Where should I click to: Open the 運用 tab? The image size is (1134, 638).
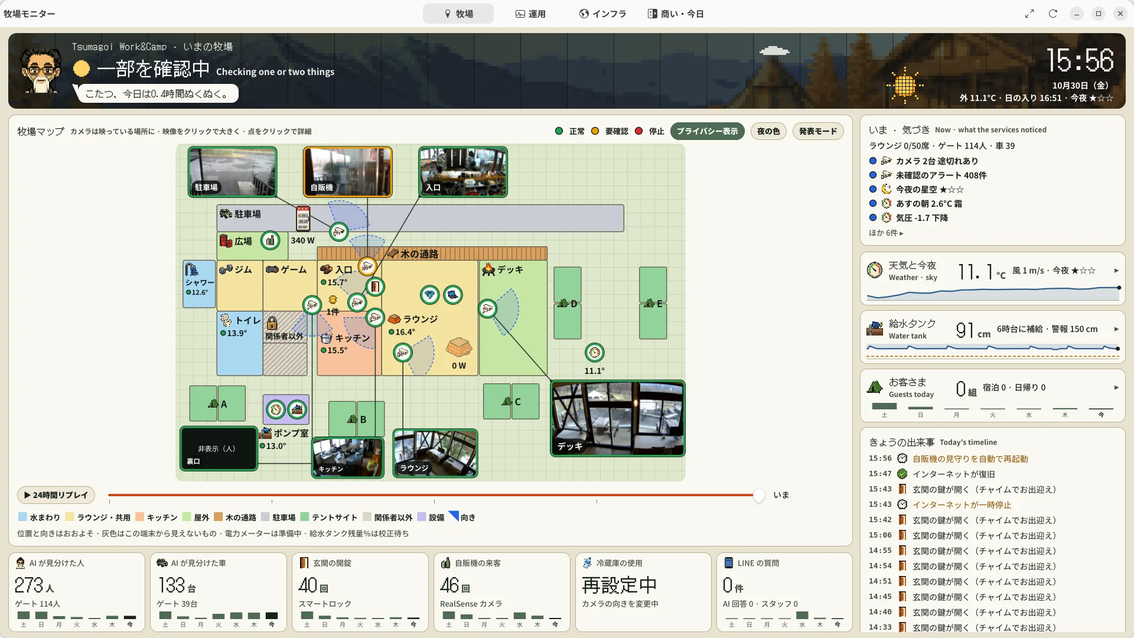[530, 14]
